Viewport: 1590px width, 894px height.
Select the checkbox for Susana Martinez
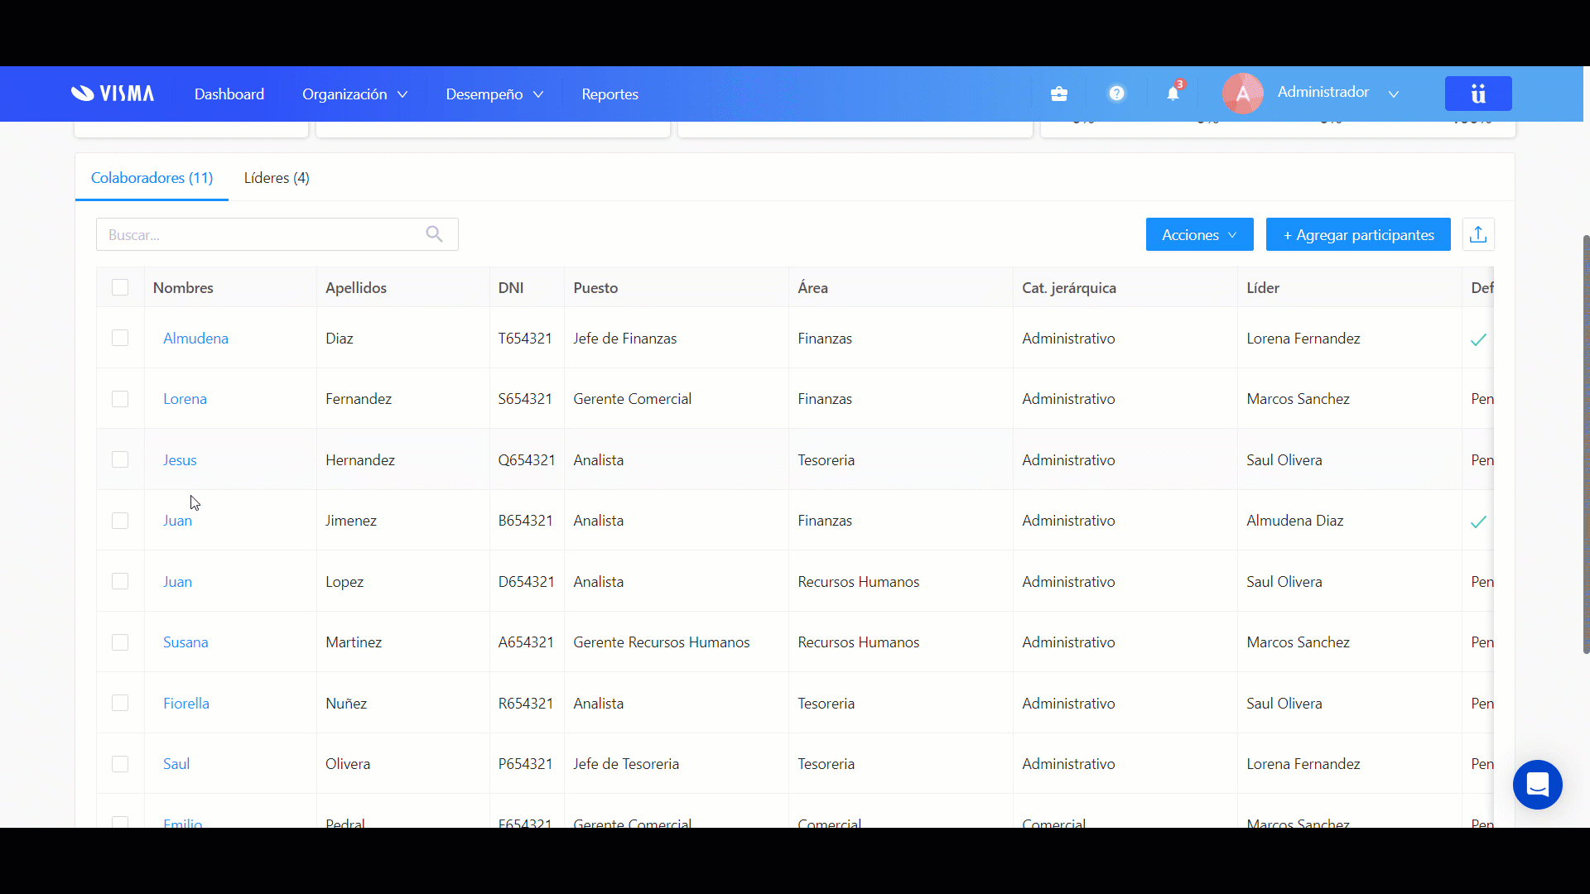coord(120,642)
